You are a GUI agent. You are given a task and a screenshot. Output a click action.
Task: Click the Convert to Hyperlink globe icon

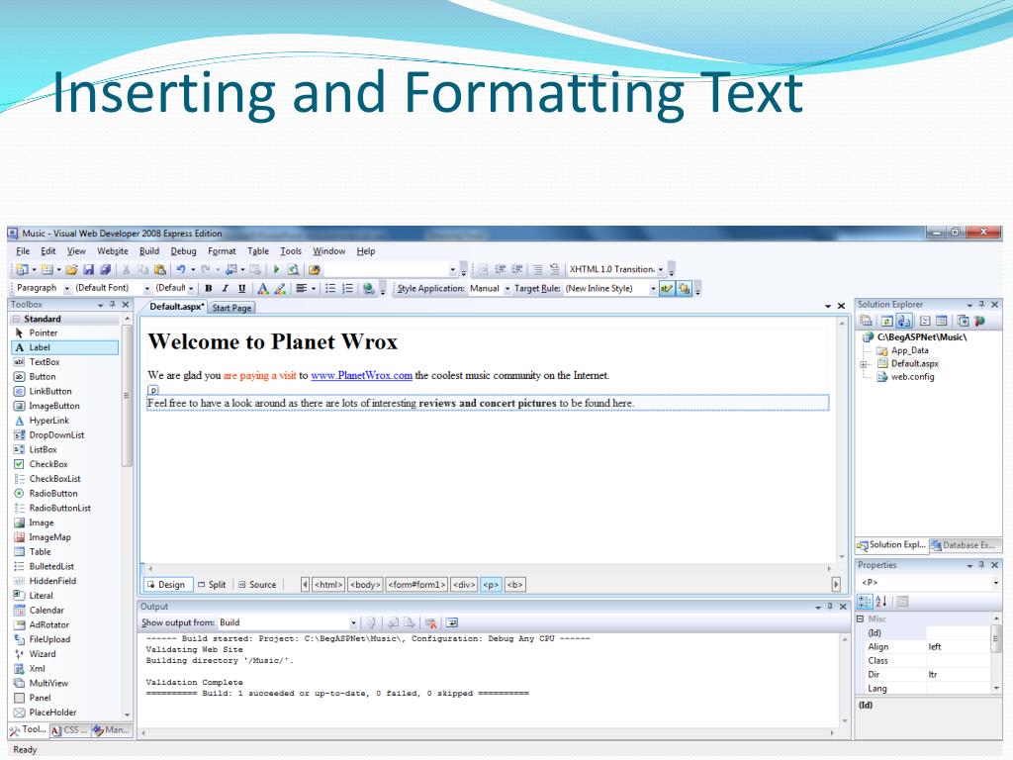[x=368, y=288]
